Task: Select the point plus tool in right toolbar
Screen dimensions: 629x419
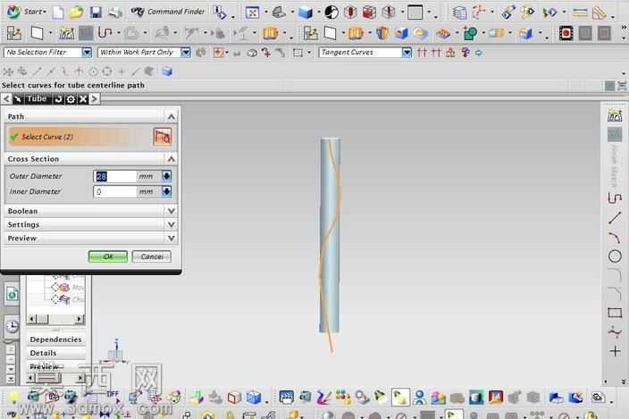Action: click(615, 351)
